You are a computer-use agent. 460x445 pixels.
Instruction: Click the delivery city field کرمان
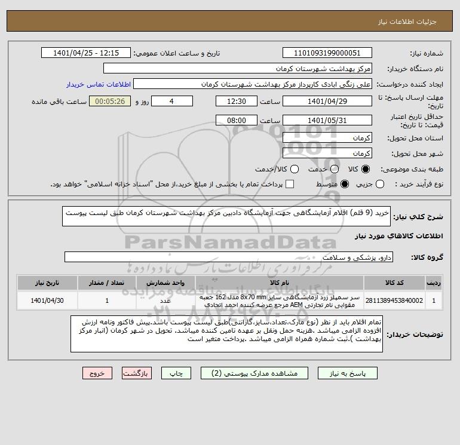click(327, 153)
